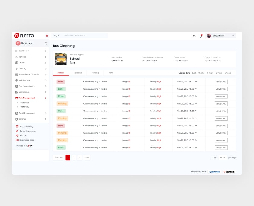Toggle dark mode moon icon

194,36
